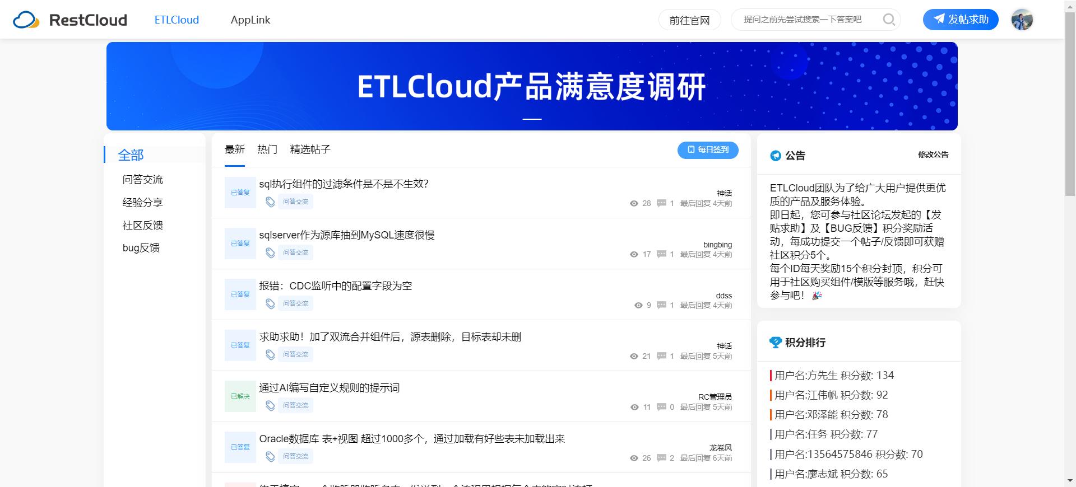The width and height of the screenshot is (1076, 487).
Task: Open post 报错: CDC监听中的配置字段为空
Action: (x=335, y=286)
